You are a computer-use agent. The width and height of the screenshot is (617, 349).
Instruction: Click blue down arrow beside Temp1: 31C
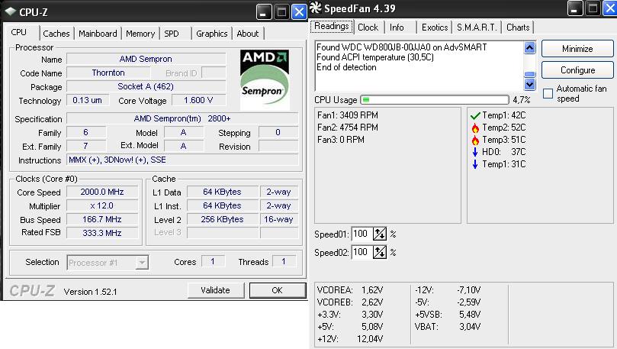point(475,164)
